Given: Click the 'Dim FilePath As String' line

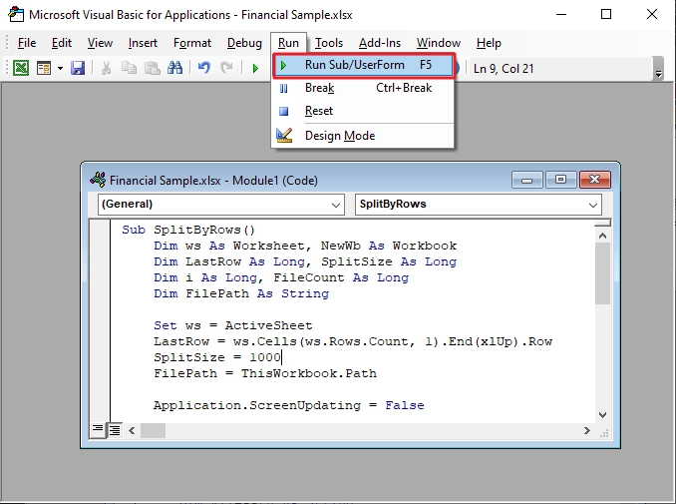Looking at the screenshot, I should pyautogui.click(x=241, y=293).
